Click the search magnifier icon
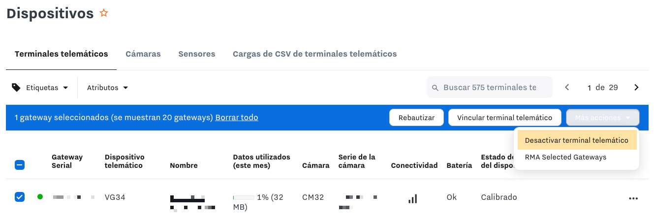The width and height of the screenshot is (654, 221). pos(435,88)
